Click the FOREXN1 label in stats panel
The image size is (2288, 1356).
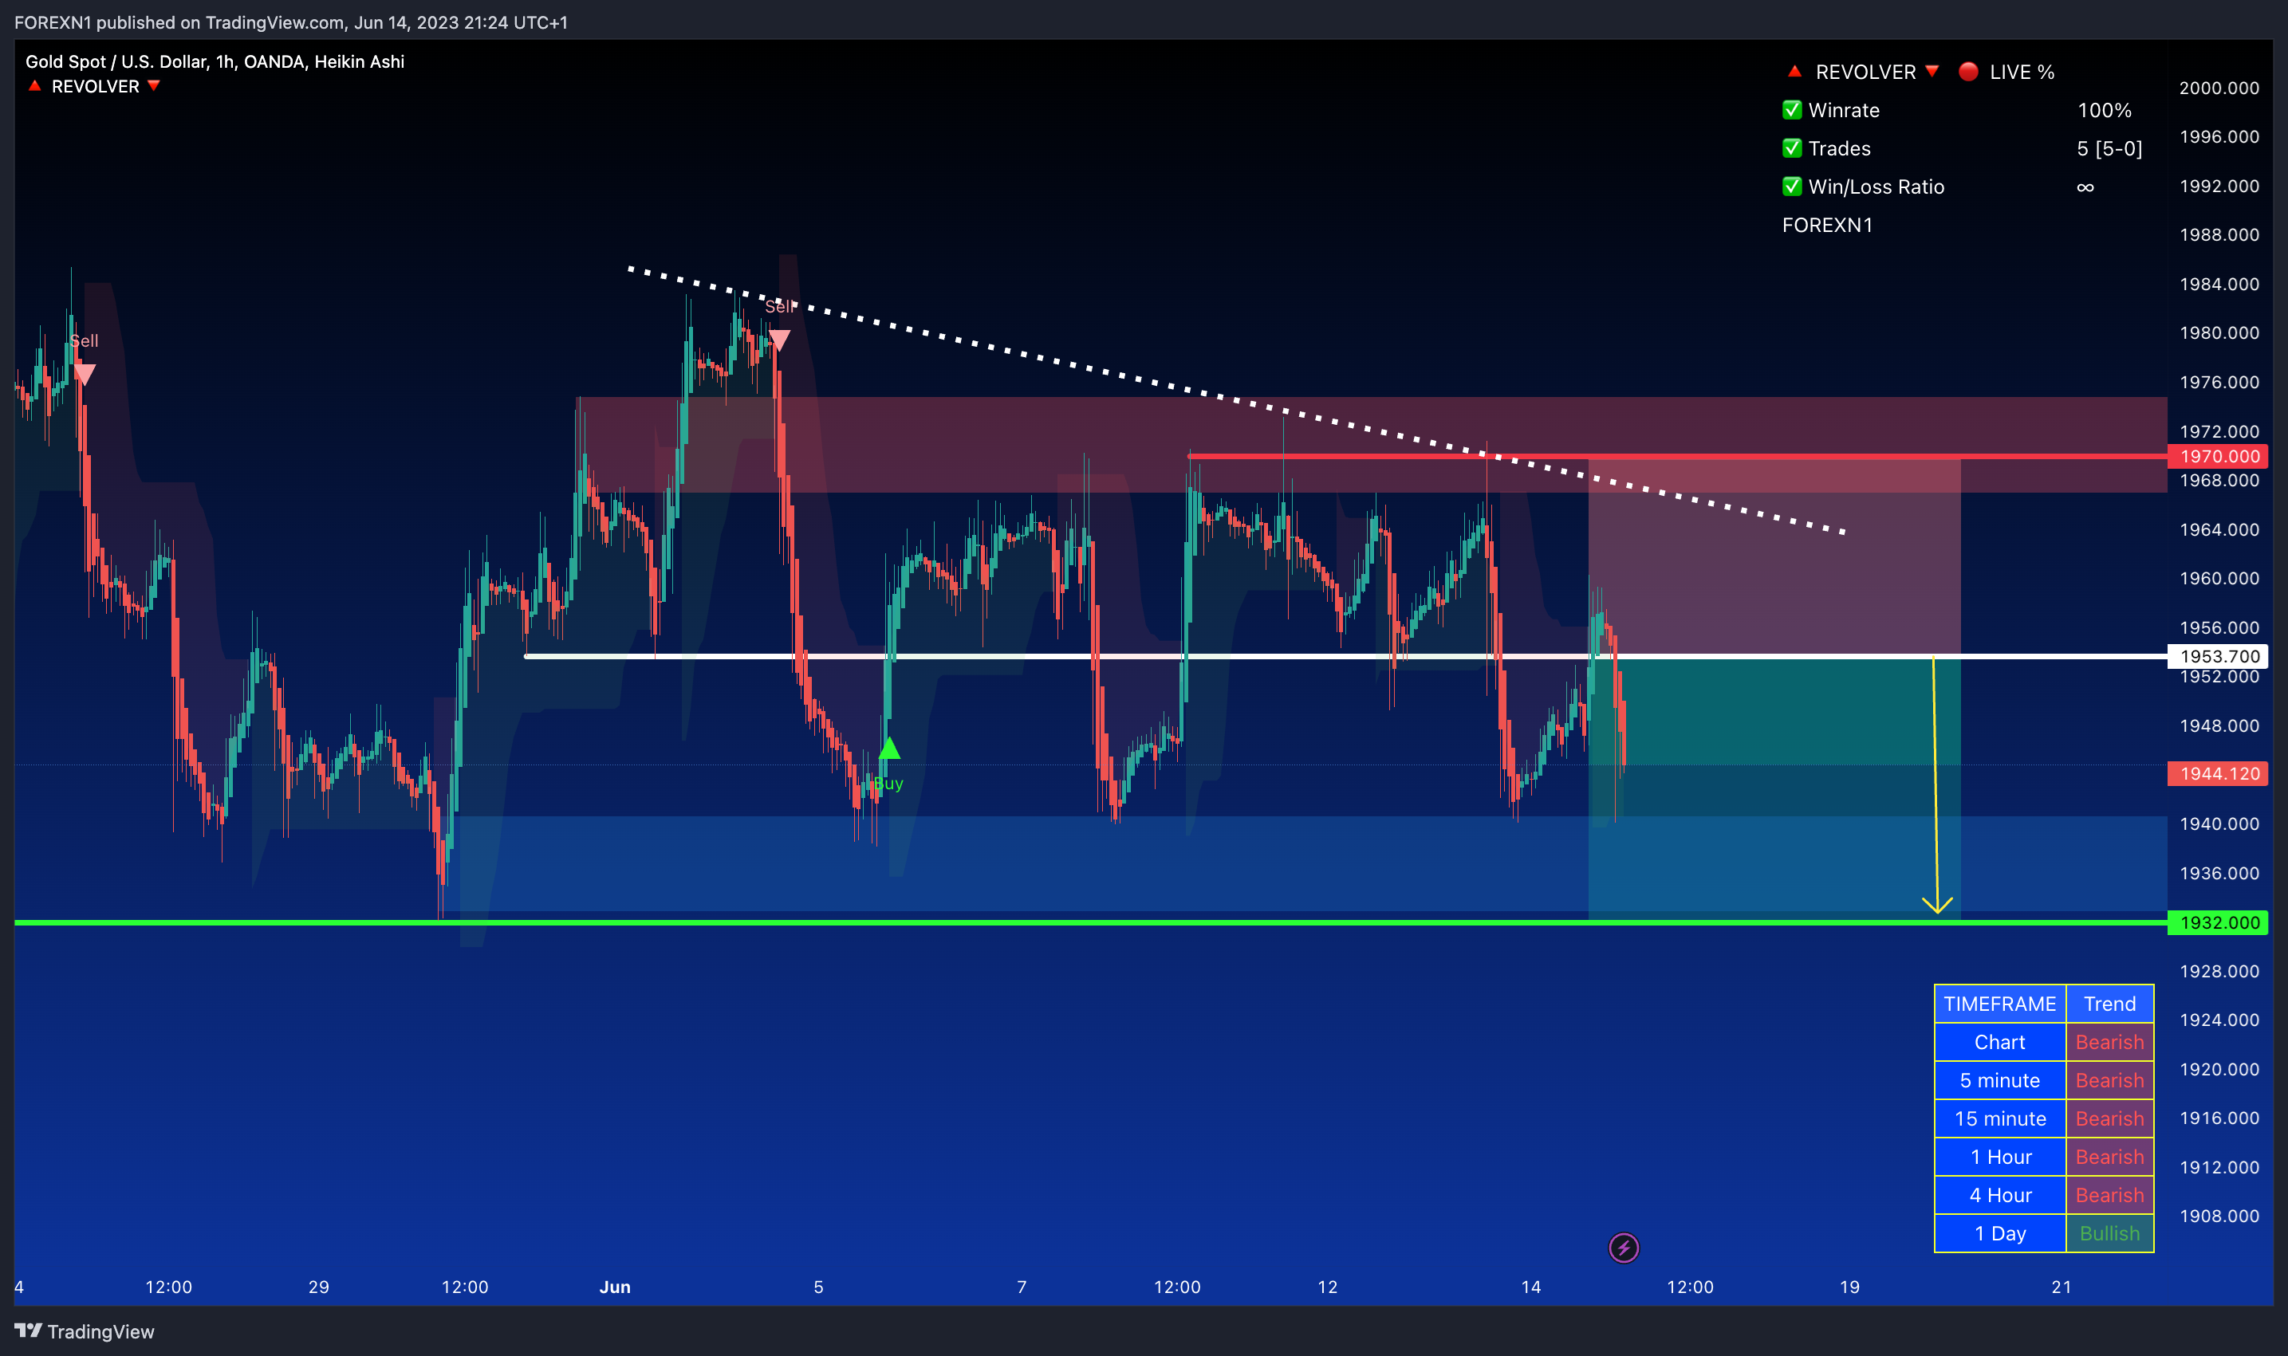(x=1827, y=225)
